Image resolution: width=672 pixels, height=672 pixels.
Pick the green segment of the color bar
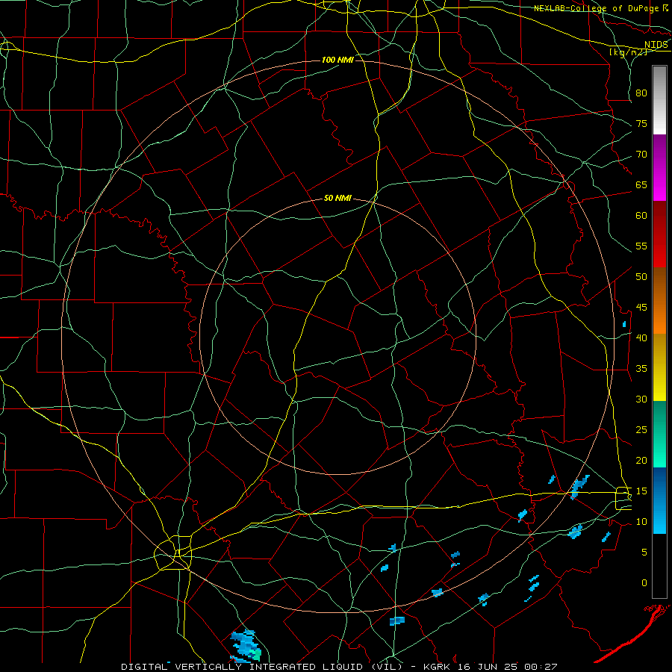point(659,434)
